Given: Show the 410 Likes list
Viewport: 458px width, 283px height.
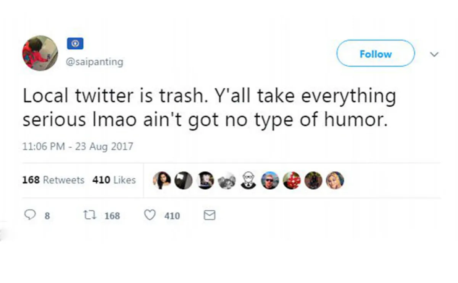Looking at the screenshot, I should pyautogui.click(x=114, y=180).
